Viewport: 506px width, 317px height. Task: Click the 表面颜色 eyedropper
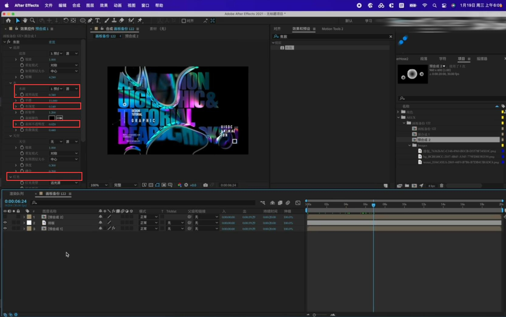click(60, 118)
